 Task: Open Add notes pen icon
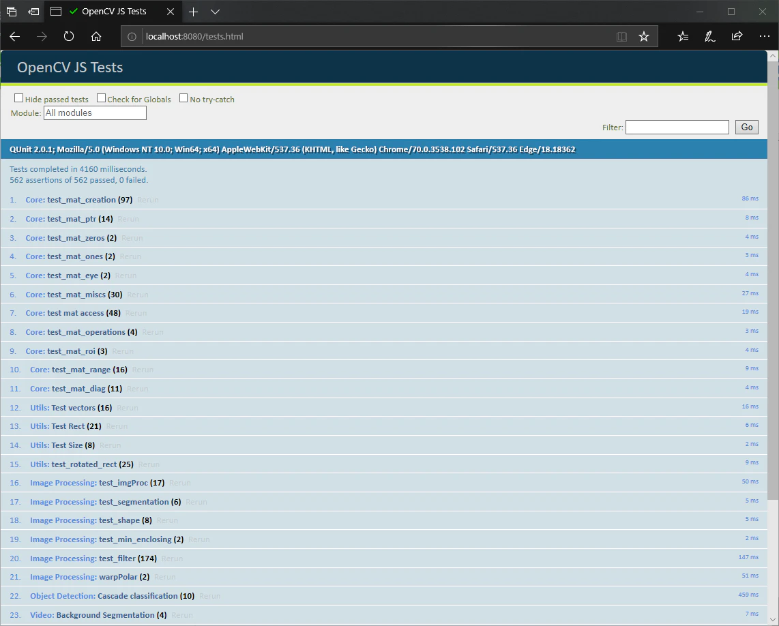pos(710,36)
